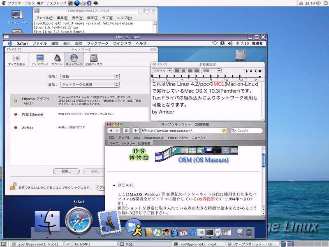329x247 pixels.
Task: Open the コンピュータ desktop icon
Action: (17, 17)
